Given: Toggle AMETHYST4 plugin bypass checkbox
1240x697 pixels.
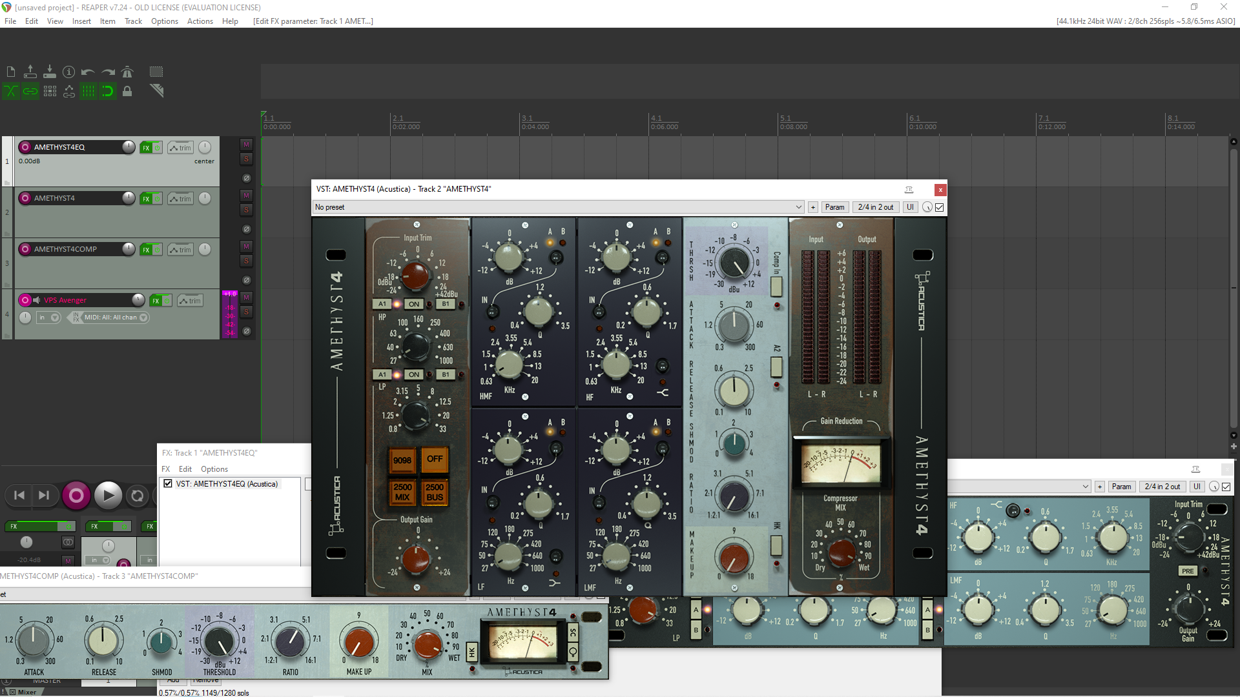Looking at the screenshot, I should [x=940, y=207].
